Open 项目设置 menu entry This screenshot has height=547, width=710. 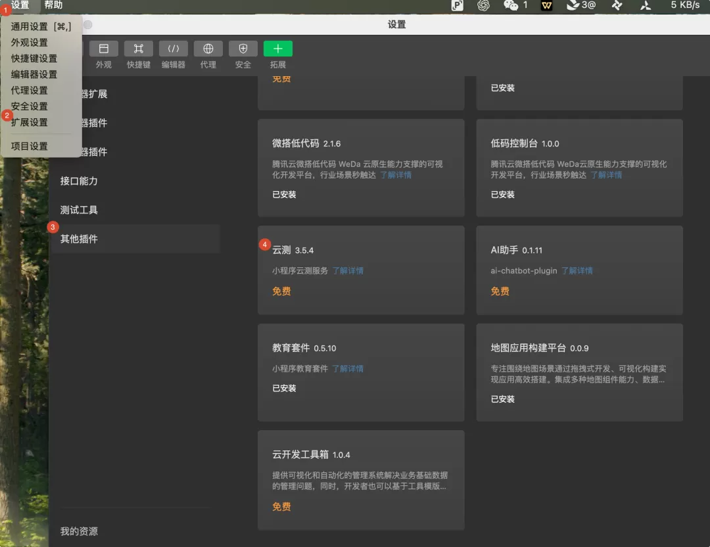[x=41, y=146]
